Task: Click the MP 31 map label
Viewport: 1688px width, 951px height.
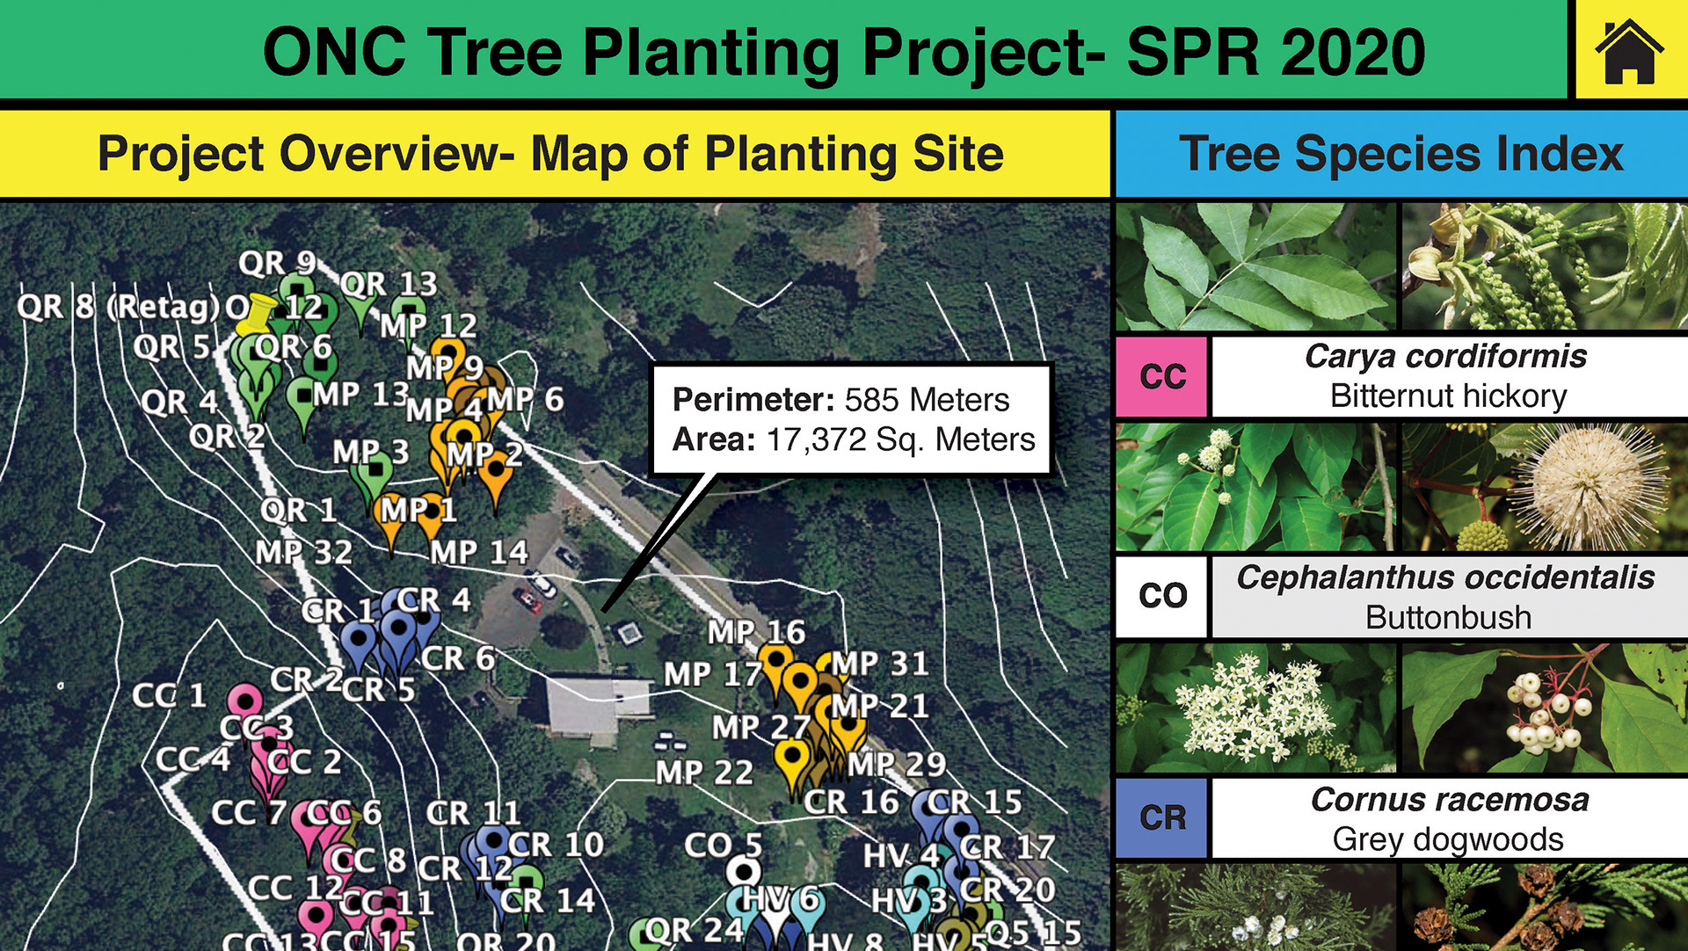Action: 880,664
